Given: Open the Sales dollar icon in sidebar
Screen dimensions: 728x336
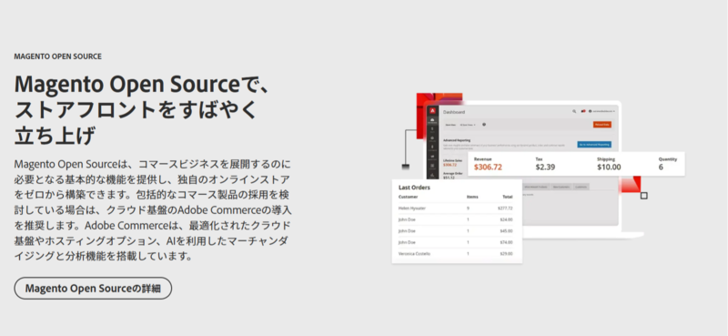Looking at the screenshot, I should click(x=432, y=129).
